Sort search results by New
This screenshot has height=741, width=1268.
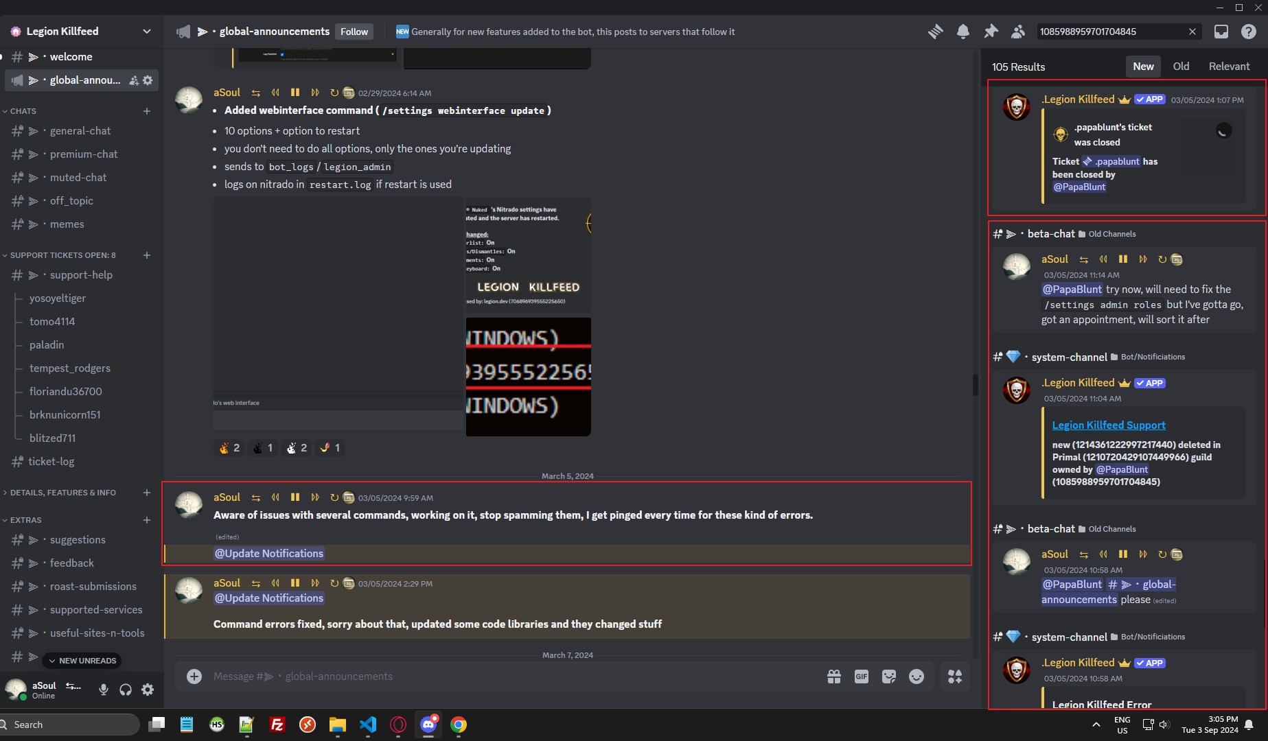(x=1143, y=67)
